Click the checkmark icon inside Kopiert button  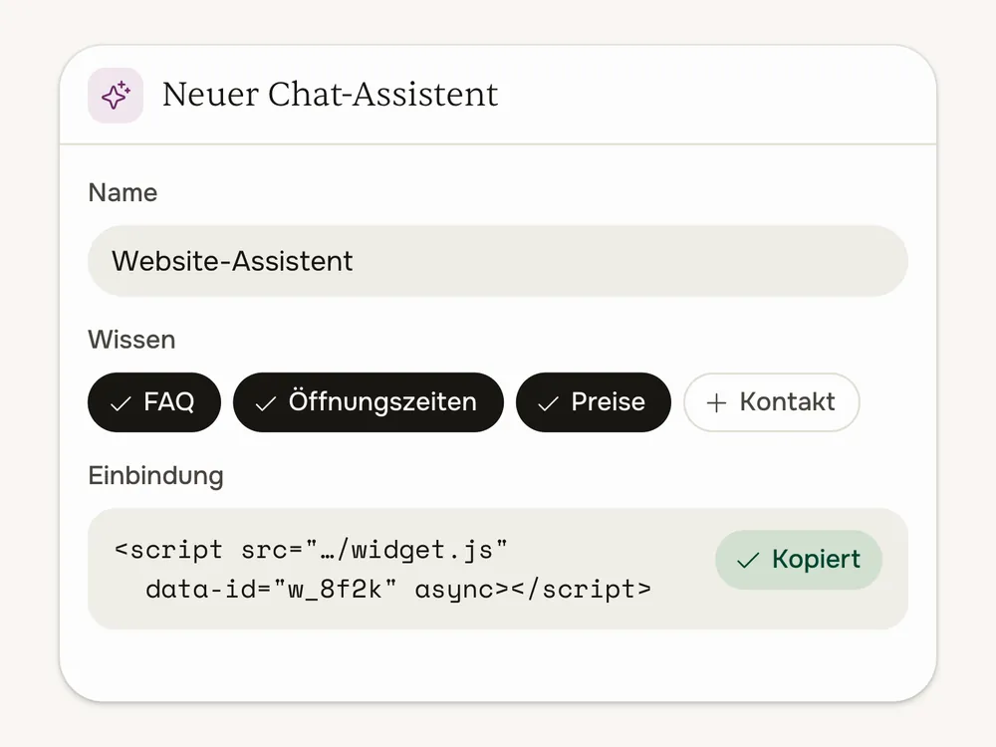[x=748, y=560]
